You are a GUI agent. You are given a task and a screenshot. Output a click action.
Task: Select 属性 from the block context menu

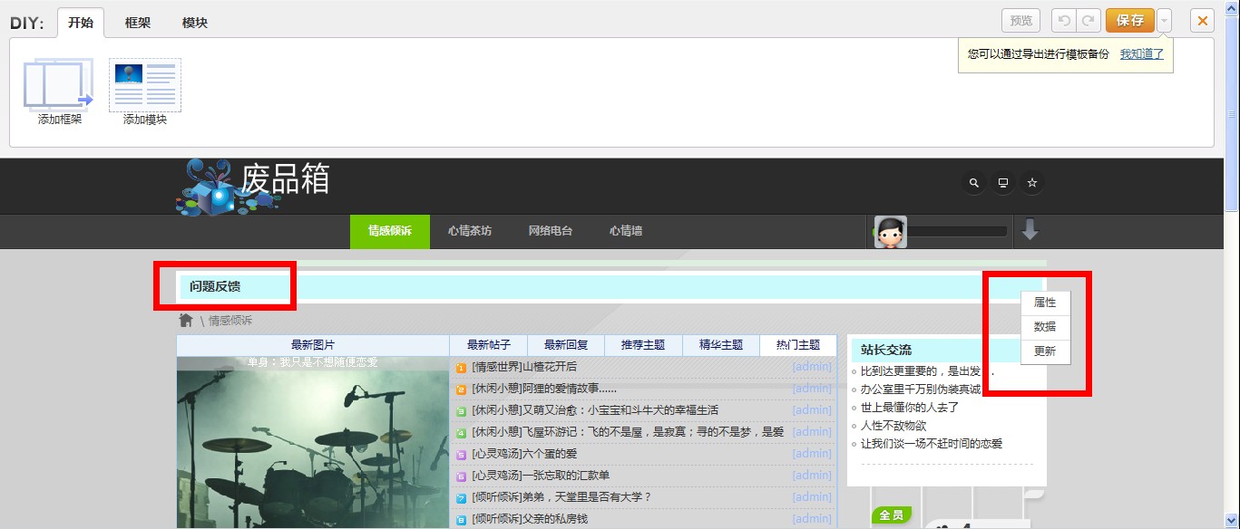pos(1045,303)
